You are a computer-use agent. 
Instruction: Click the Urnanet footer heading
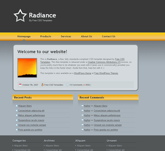tap(112, 141)
